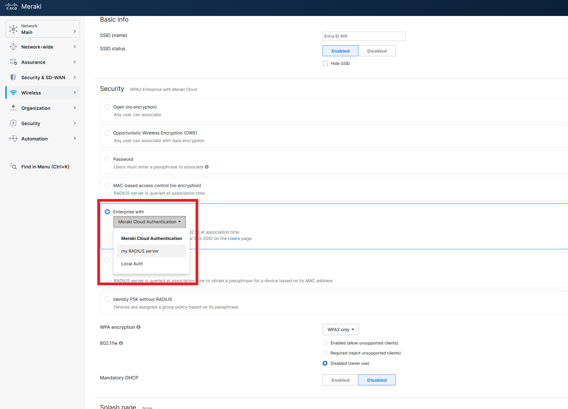568x409 pixels.
Task: Select MAC-based access control radio button
Action: click(x=107, y=185)
